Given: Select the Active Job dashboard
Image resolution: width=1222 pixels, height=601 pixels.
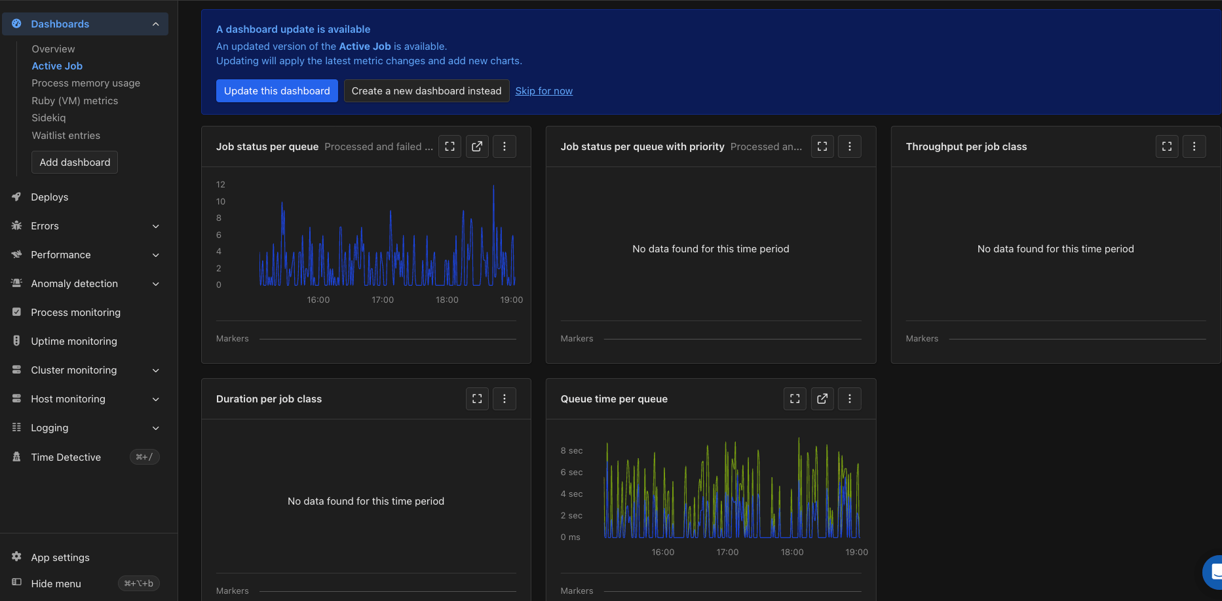Looking at the screenshot, I should pyautogui.click(x=57, y=66).
